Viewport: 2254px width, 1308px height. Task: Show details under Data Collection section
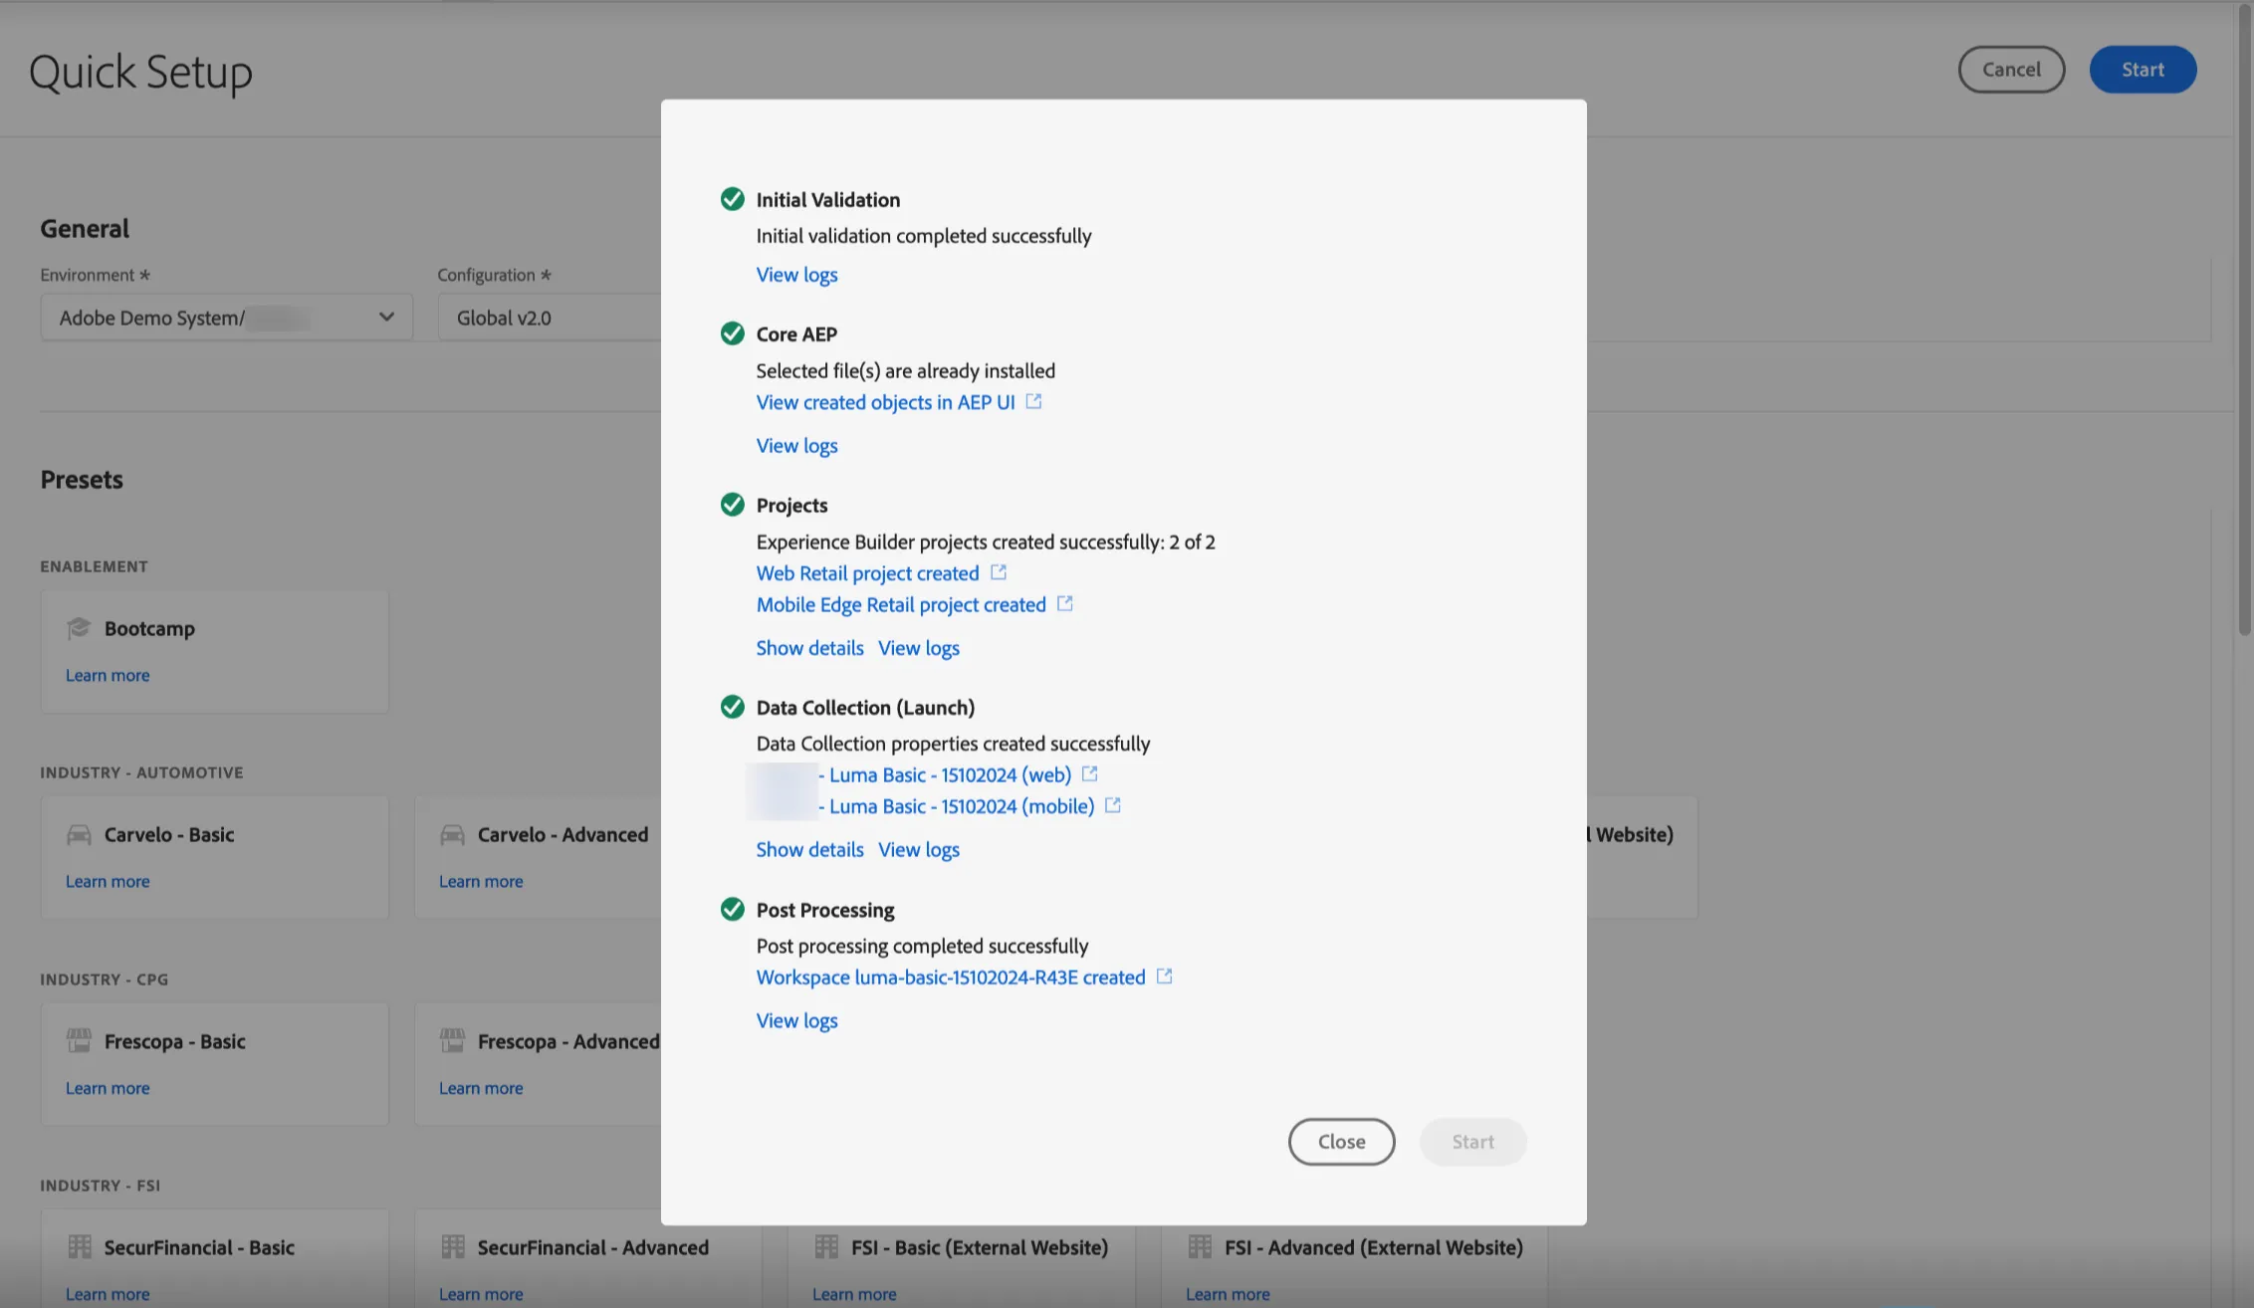(809, 849)
